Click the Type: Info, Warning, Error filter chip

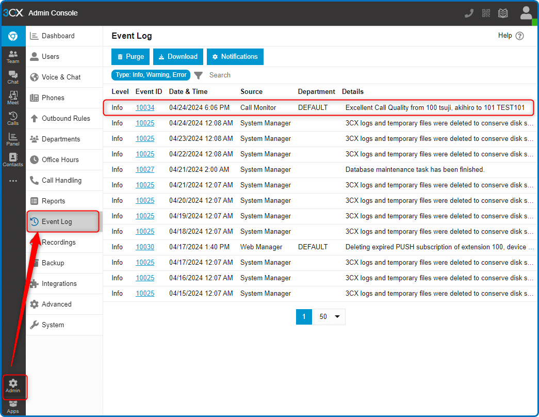point(151,75)
